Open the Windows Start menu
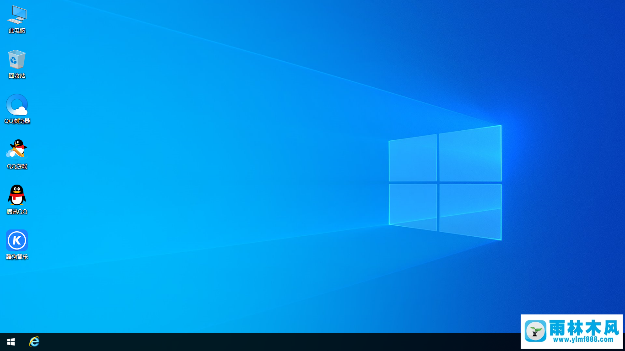 click(11, 342)
